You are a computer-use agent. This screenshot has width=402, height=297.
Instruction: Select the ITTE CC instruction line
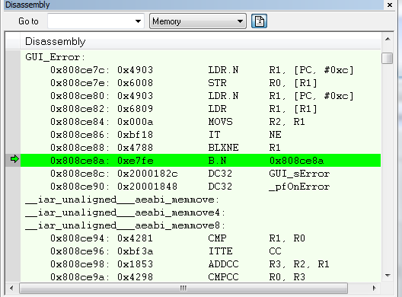coord(200,251)
